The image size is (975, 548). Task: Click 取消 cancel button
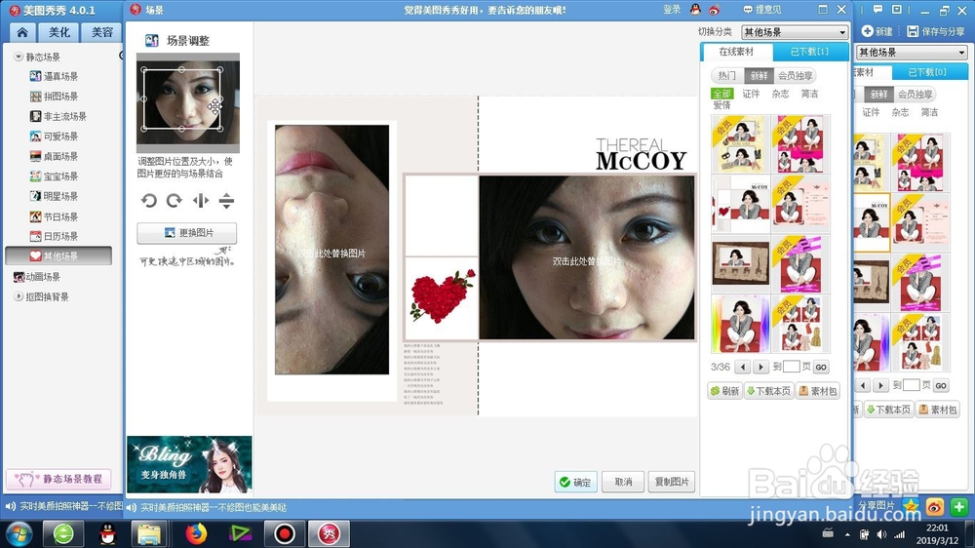[x=623, y=482]
